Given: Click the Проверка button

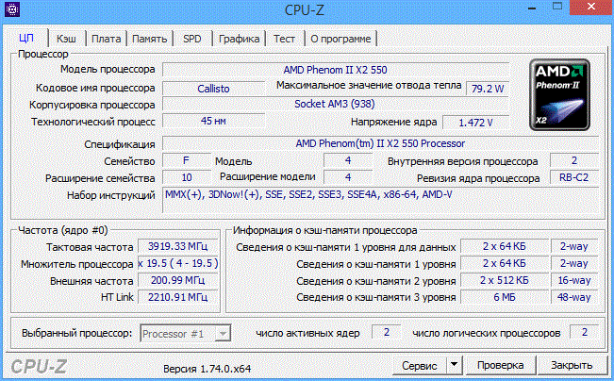Looking at the screenshot, I should pos(501,365).
